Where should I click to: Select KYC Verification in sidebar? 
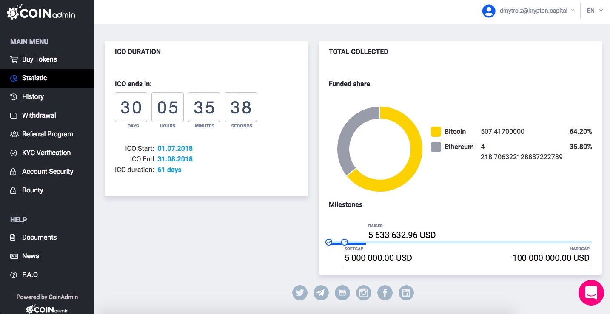(46, 153)
